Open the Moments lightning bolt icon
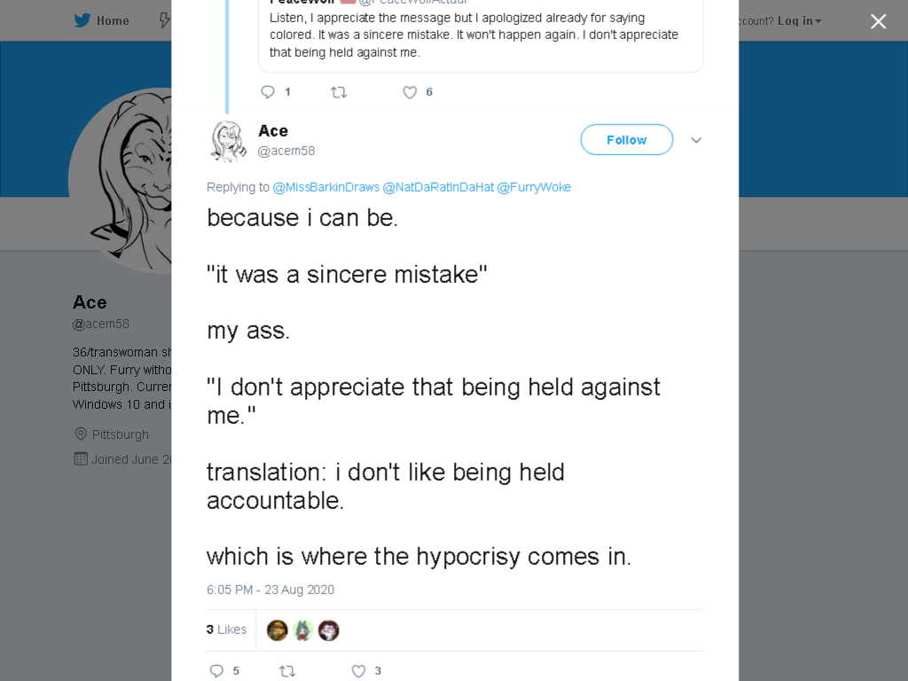This screenshot has height=681, width=908. coord(165,20)
